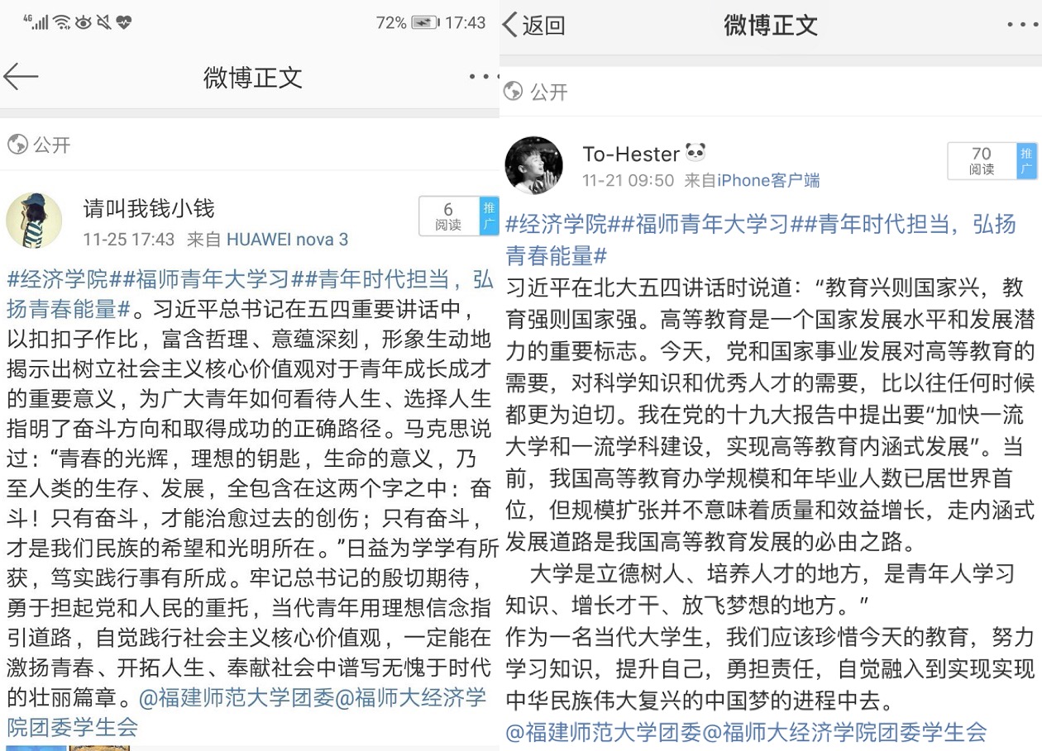Viewport: 1042px width, 751px height.
Task: Open HUAWEI nova 3 source link
Action: tap(287, 240)
